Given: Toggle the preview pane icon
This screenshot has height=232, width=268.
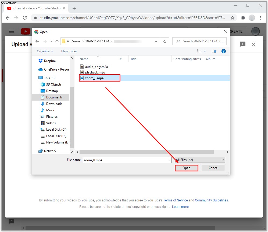Looking at the screenshot, I should (x=214, y=51).
